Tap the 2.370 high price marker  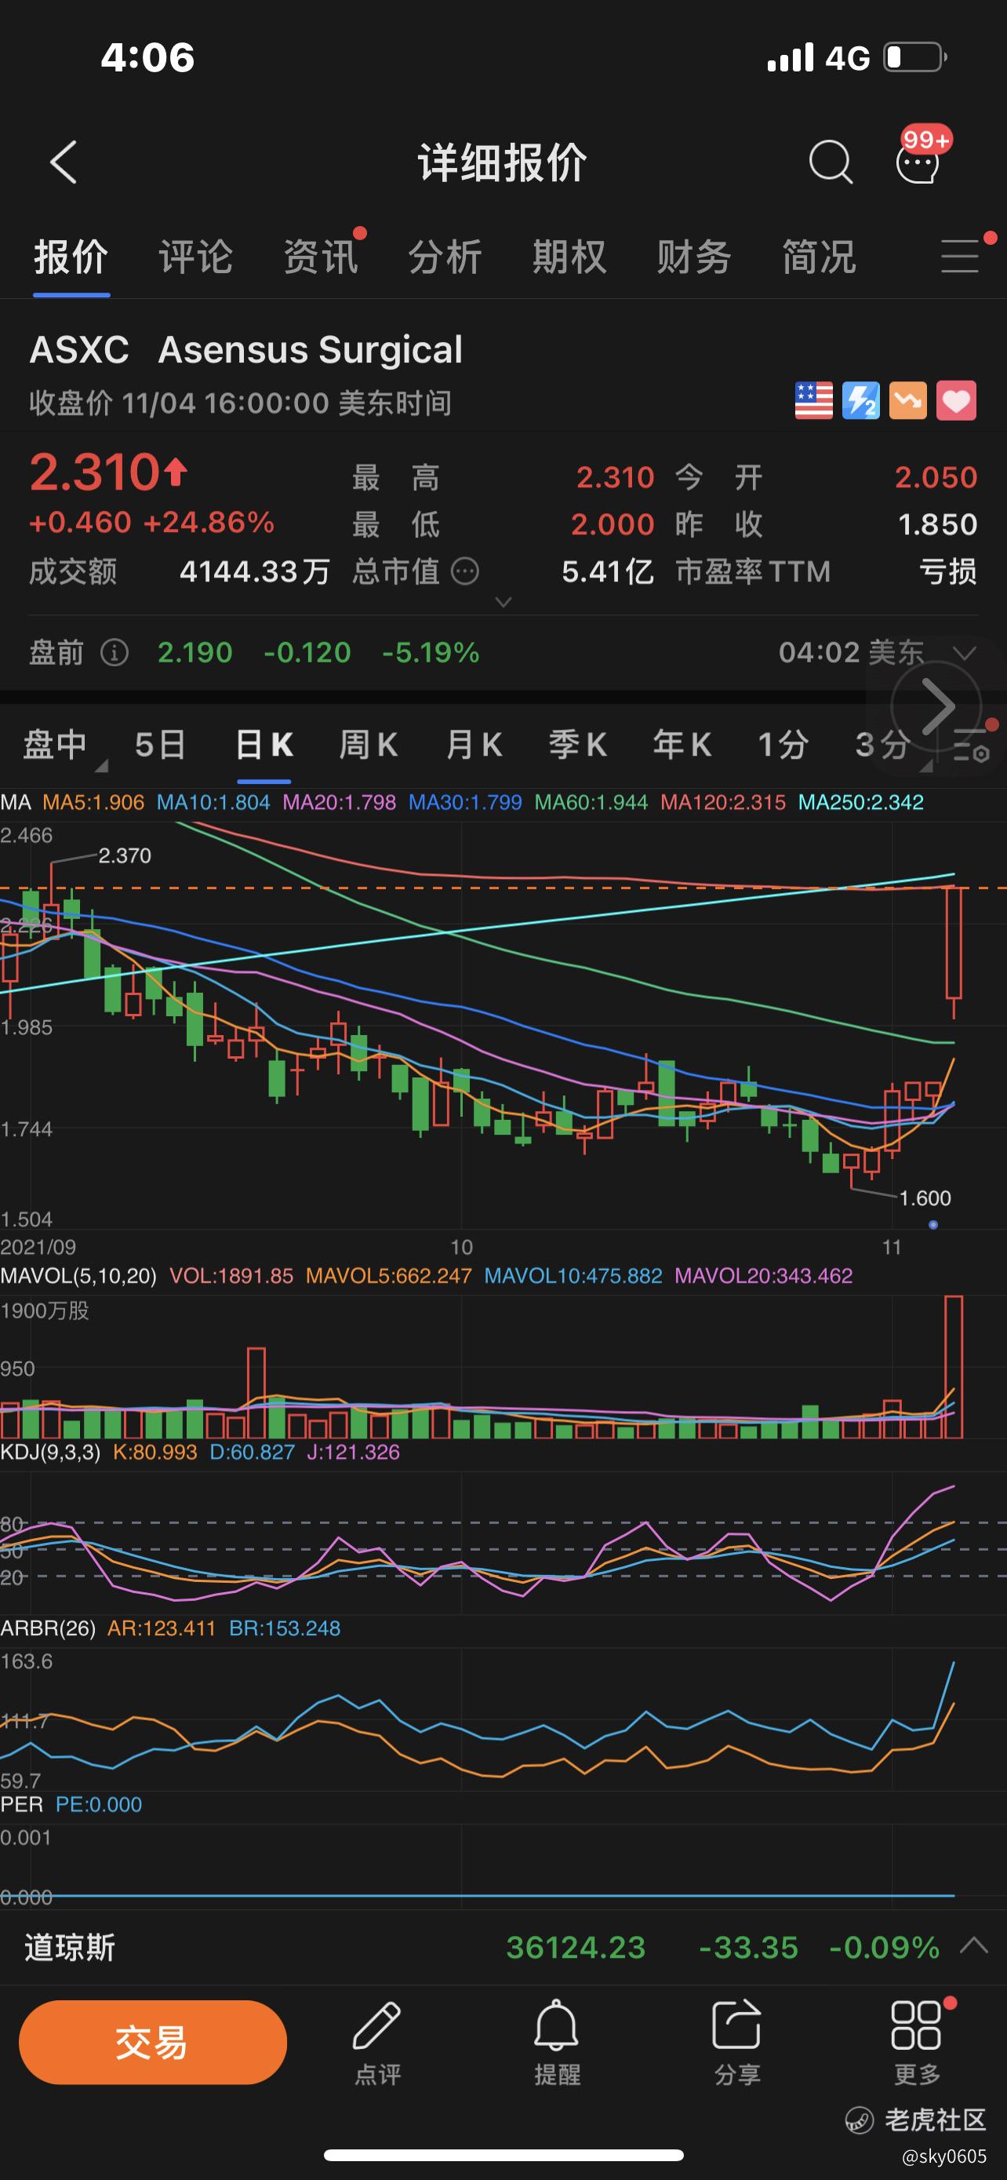124,855
